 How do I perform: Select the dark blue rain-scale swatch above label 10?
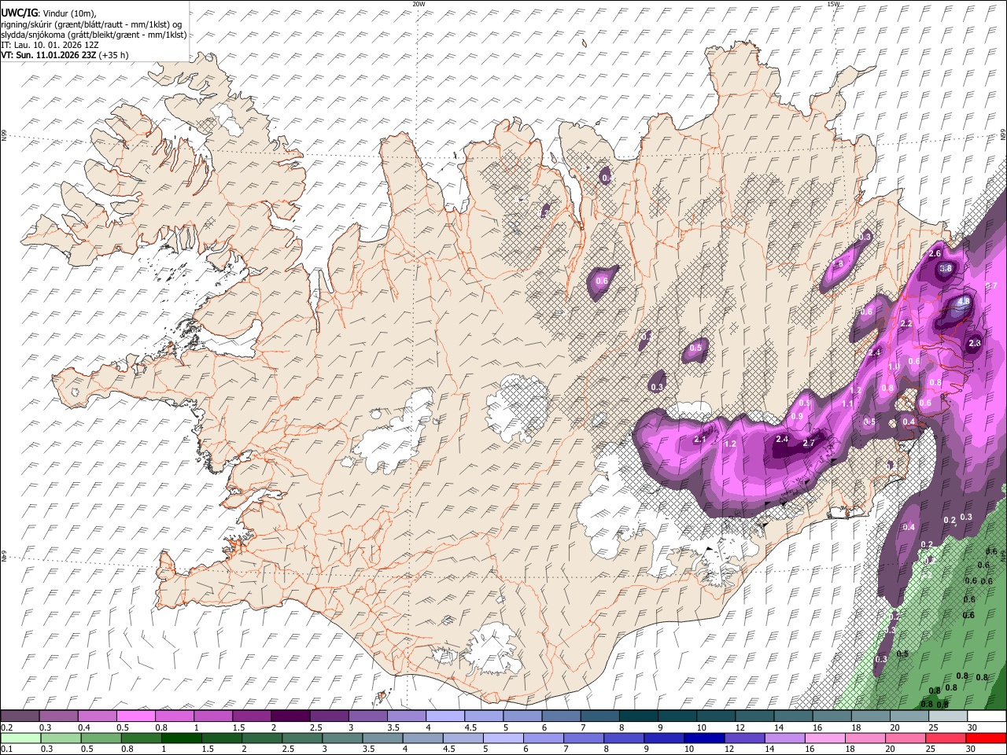pyautogui.click(x=706, y=738)
